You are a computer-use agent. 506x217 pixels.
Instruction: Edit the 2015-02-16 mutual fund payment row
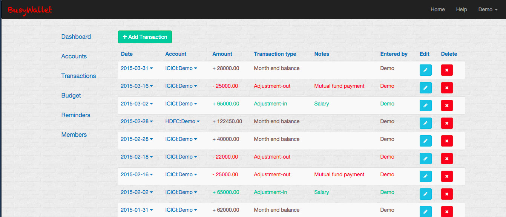[425, 176]
